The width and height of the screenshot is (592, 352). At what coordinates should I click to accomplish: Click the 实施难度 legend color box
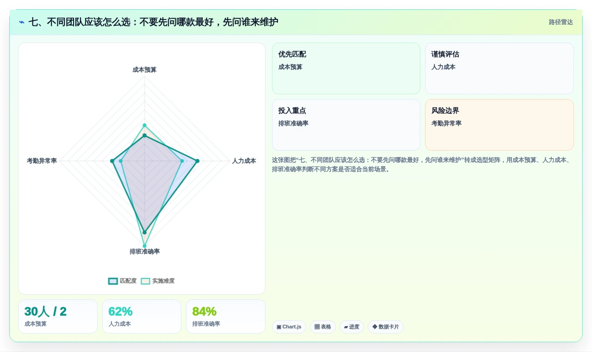click(x=146, y=281)
